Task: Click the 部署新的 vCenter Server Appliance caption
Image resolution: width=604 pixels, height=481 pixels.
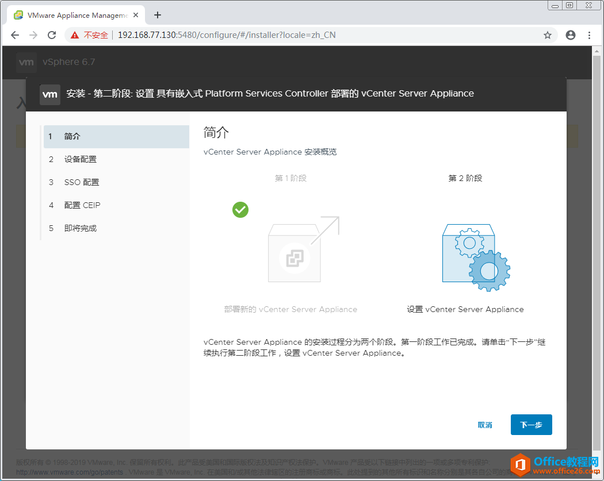Action: pos(290,309)
